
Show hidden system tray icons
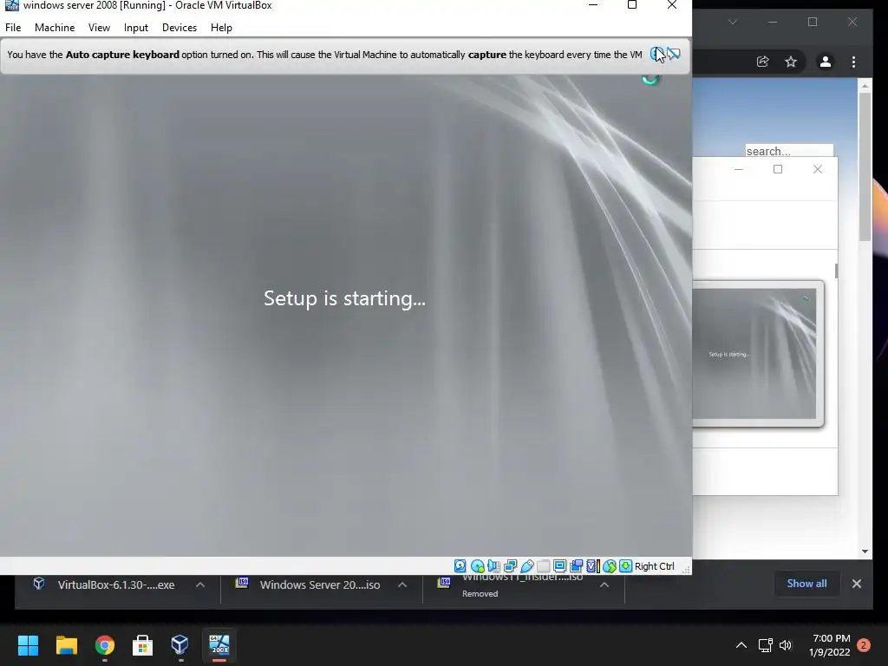pos(741,645)
